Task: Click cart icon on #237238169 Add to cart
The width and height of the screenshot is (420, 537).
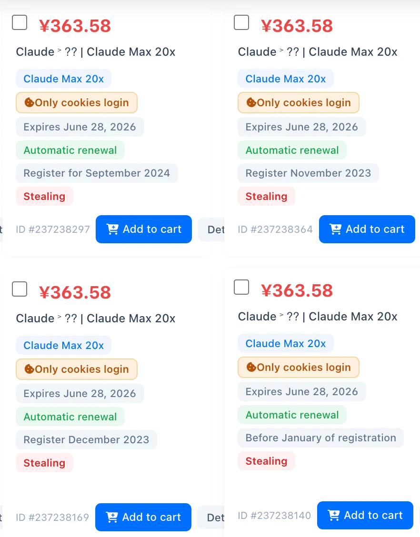Action: 112,517
